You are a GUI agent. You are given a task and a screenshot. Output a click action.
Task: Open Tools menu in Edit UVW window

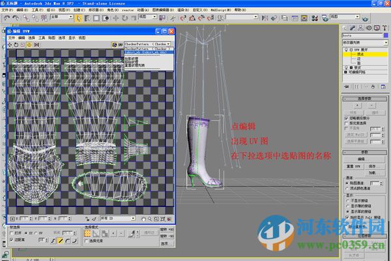pyautogui.click(x=42, y=38)
